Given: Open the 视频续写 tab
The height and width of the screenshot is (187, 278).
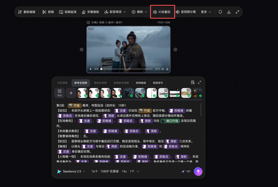Looking at the screenshot, I should tap(158, 83).
